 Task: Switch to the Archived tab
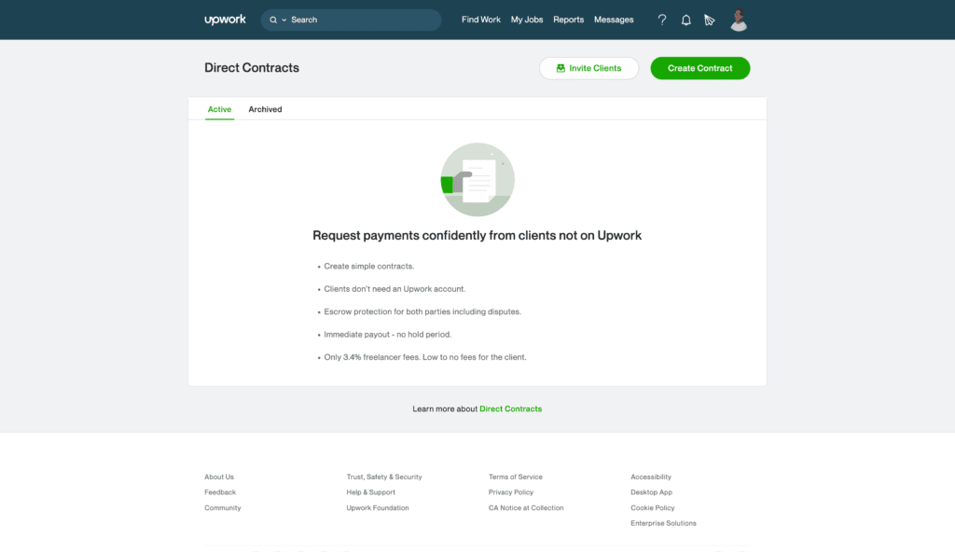(265, 110)
